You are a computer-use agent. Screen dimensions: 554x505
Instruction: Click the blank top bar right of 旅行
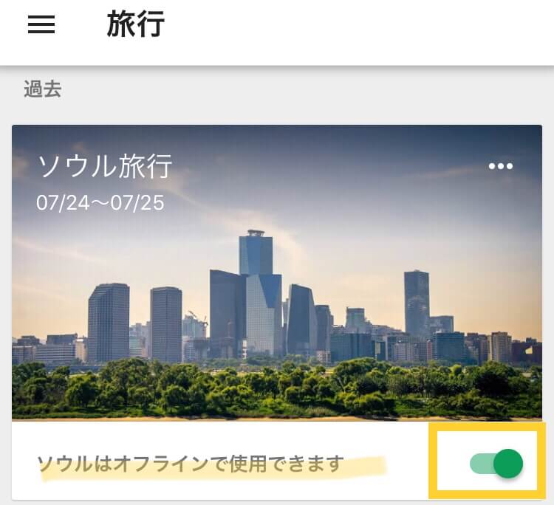358,32
